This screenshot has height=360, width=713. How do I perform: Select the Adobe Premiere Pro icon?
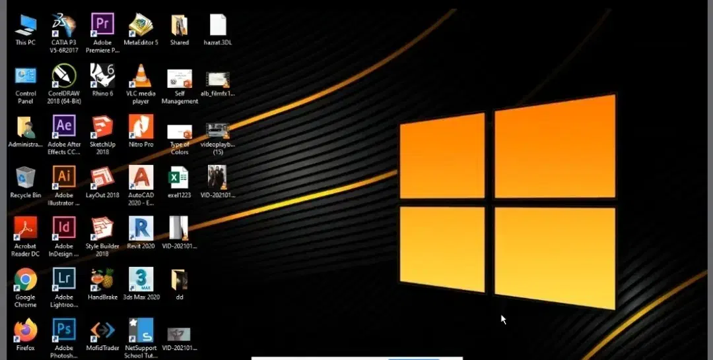(x=102, y=26)
